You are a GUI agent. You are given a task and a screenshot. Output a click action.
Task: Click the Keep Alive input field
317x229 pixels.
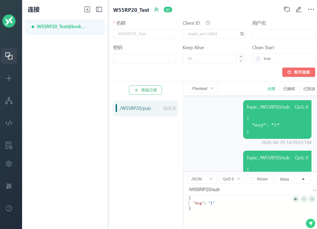[x=209, y=58]
